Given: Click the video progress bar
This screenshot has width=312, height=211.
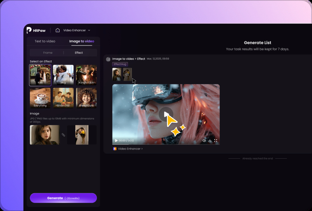Looking at the screenshot, I should [x=166, y=144].
